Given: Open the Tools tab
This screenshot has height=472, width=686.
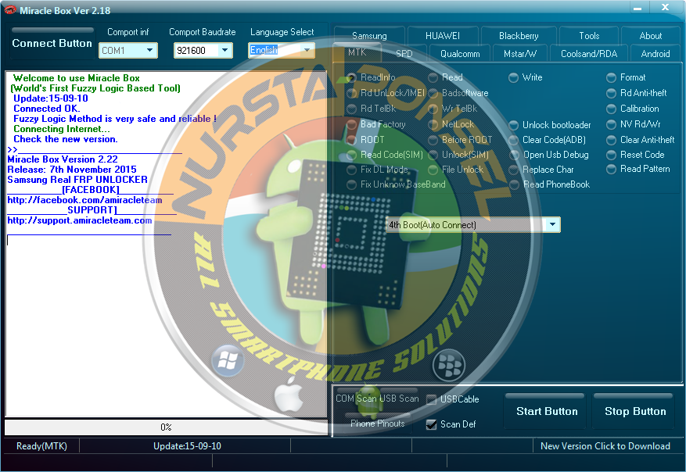Looking at the screenshot, I should pyautogui.click(x=589, y=36).
